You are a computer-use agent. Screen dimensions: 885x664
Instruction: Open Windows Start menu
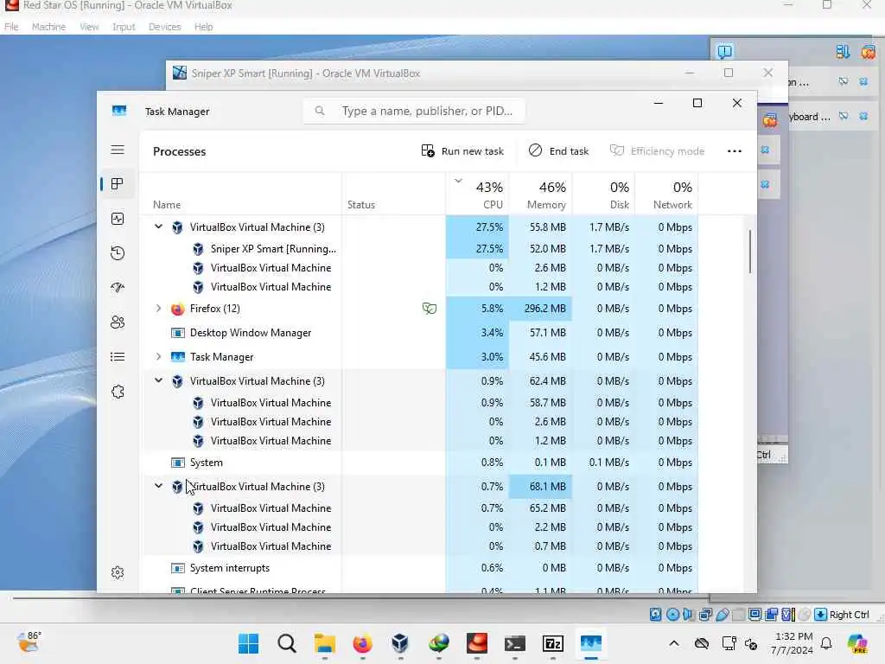click(x=248, y=643)
